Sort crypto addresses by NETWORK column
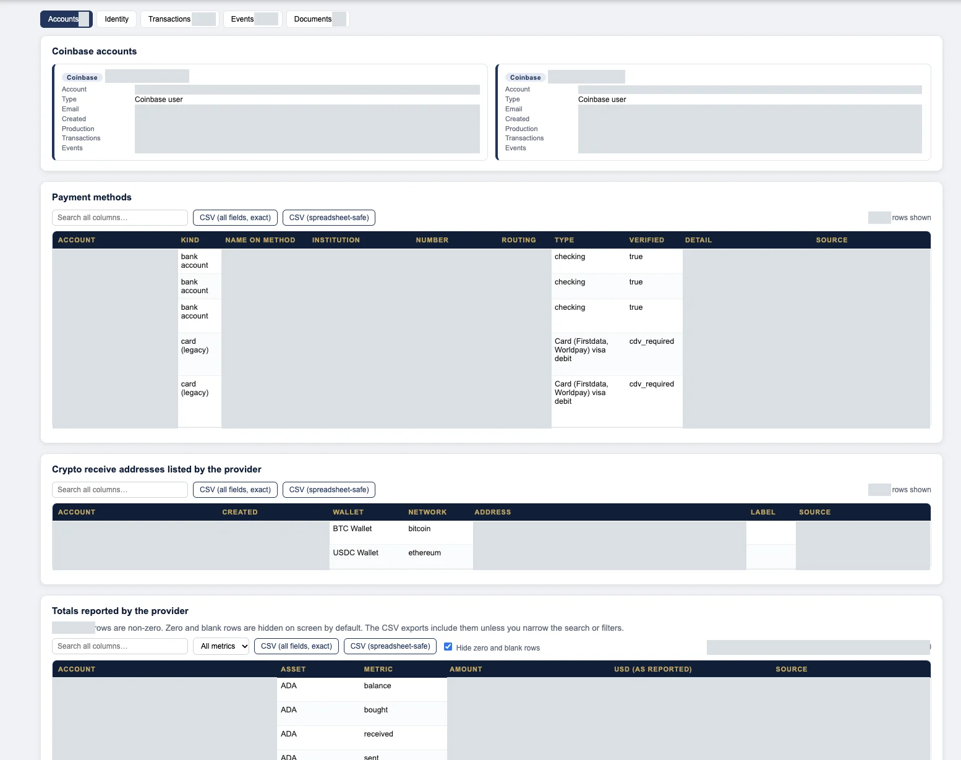The image size is (961, 760). click(427, 512)
